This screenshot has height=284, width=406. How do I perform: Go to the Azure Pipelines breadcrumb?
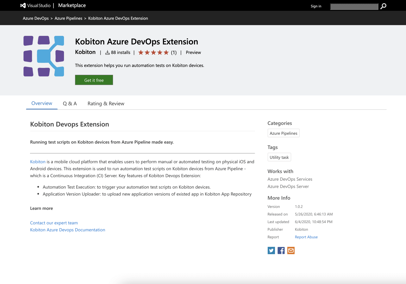pos(68,18)
